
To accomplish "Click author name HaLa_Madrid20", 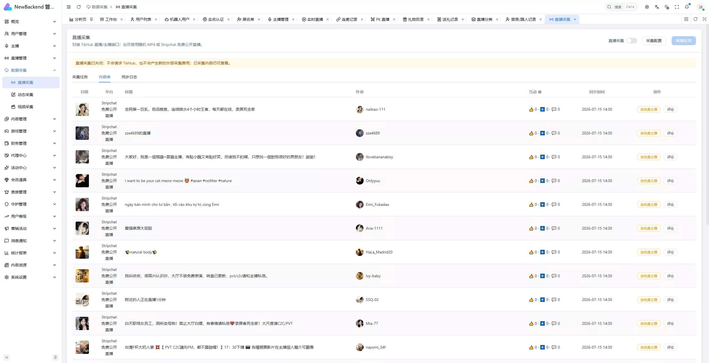I will point(379,252).
